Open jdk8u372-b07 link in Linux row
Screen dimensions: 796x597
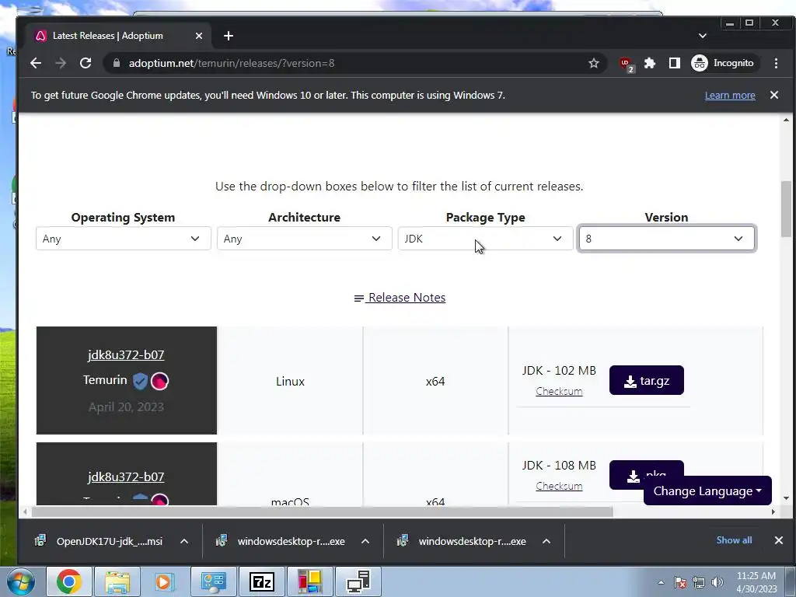click(x=126, y=354)
